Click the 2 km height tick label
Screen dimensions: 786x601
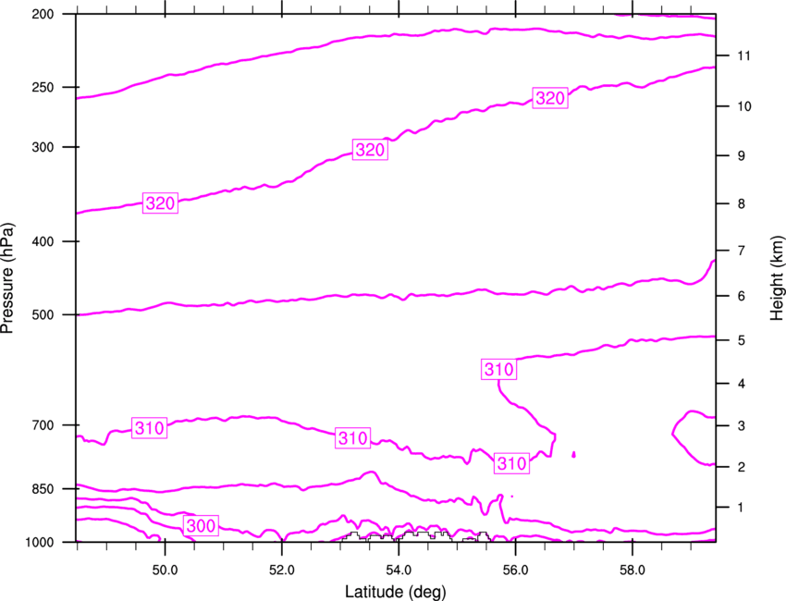(742, 467)
